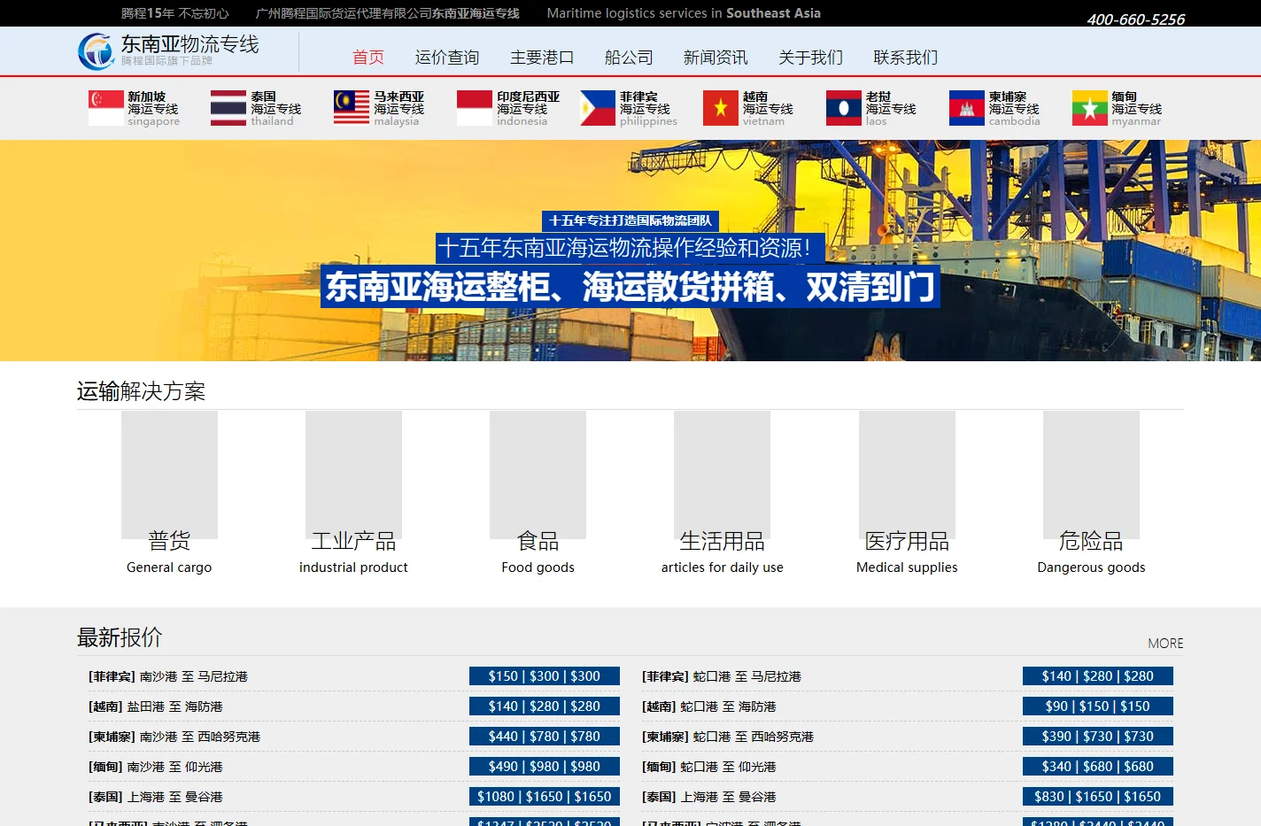Viewport: 1261px width, 826px height.
Task: Click price button $140 | $280 | $280 for 盐田港
Action: point(545,706)
